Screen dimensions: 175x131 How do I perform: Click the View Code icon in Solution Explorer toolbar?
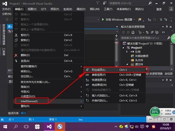pyautogui.click(x=163, y=32)
